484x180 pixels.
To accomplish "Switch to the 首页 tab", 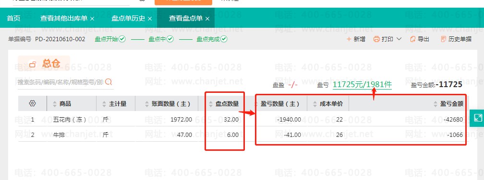I will [13, 18].
